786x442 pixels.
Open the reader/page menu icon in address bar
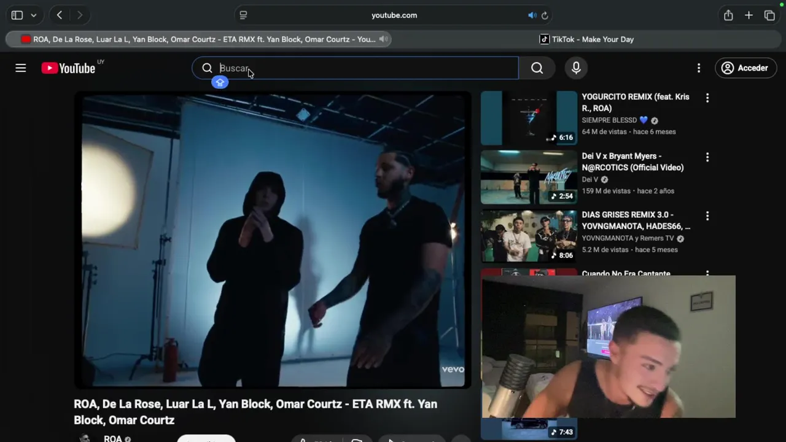[243, 15]
